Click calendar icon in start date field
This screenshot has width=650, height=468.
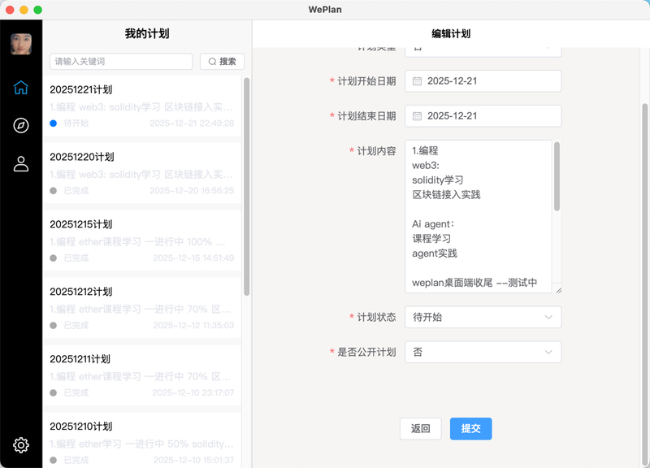[x=417, y=81]
